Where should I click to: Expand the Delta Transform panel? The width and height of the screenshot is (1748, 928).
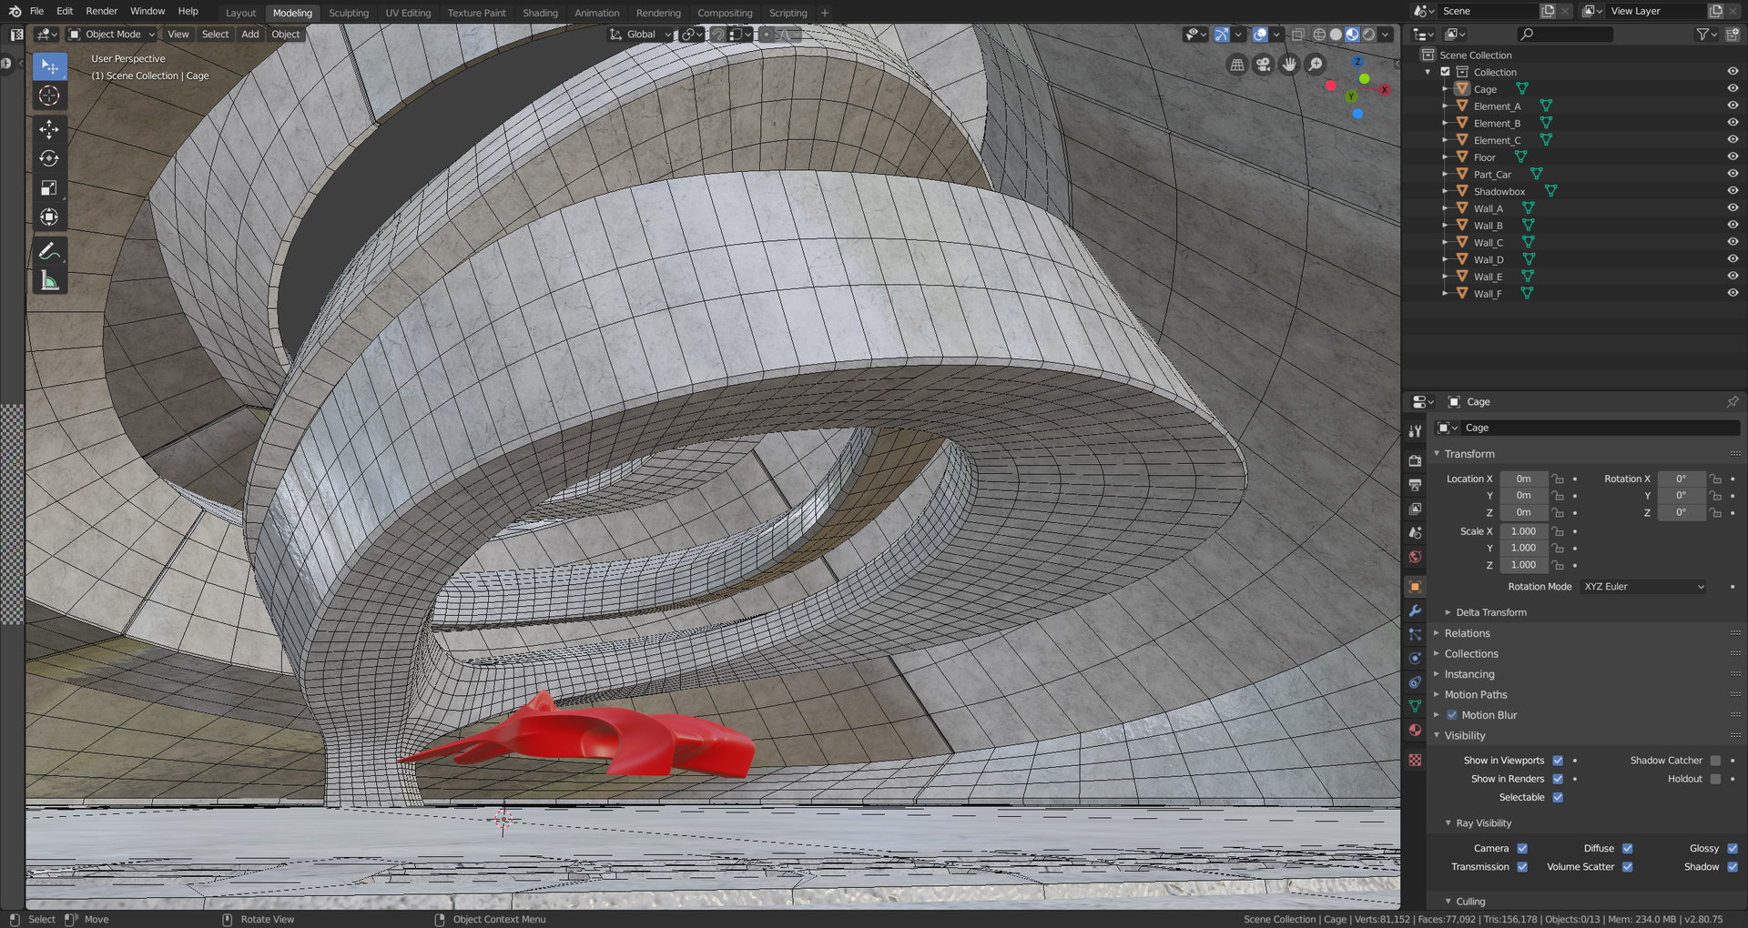click(x=1489, y=612)
